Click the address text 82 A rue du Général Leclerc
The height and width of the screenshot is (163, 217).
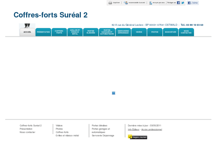pos(127,25)
